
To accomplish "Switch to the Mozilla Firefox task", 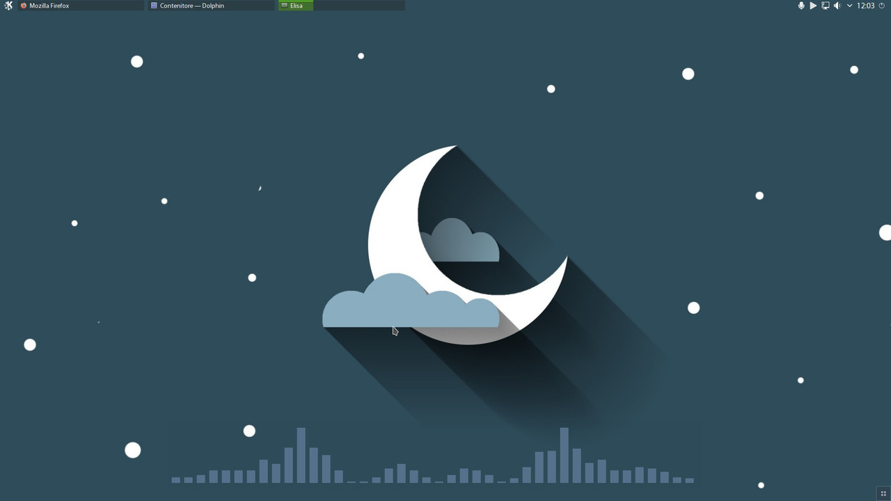I will 80,6.
